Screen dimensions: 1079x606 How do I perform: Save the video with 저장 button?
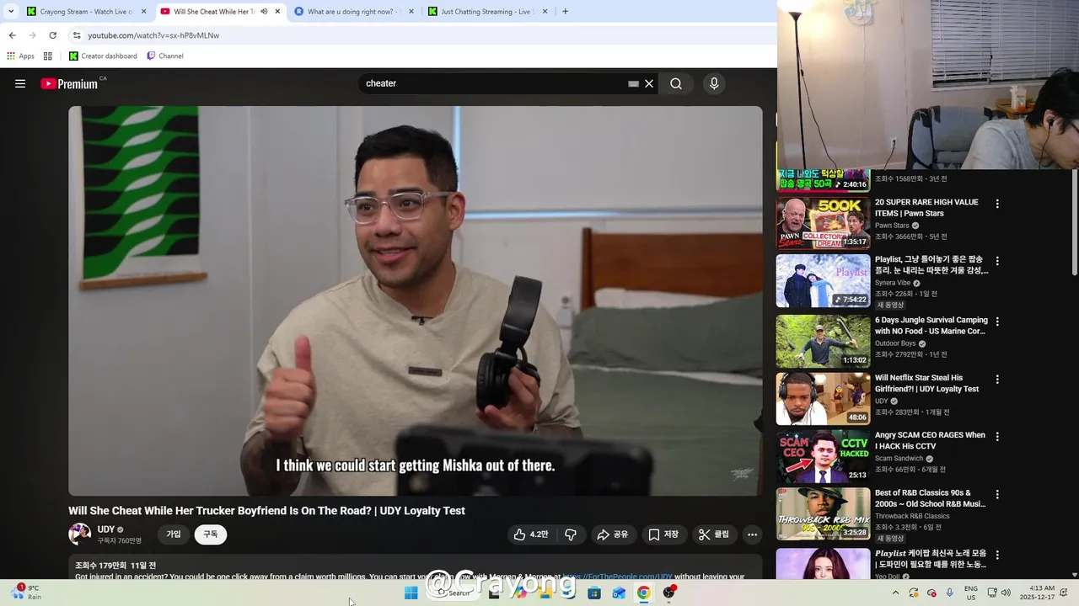click(663, 534)
